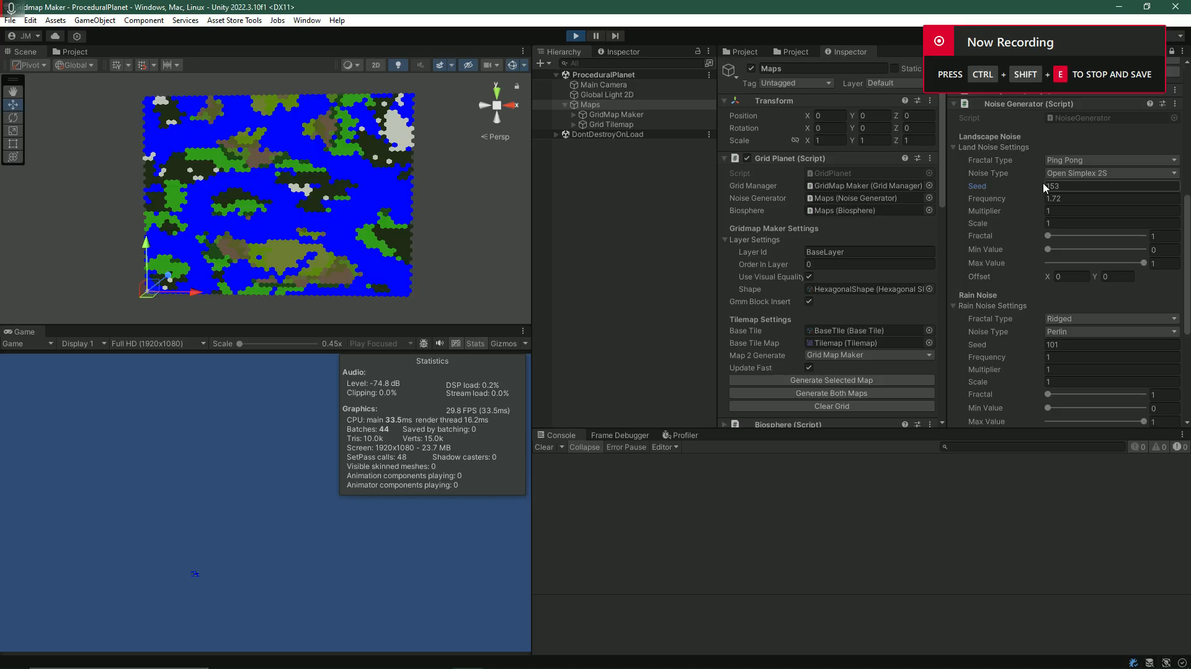Toggle the bug icon in the Game view toolbar

pos(424,344)
